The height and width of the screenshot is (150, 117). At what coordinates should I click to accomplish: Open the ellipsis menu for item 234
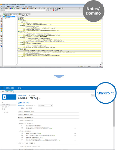[75, 140]
